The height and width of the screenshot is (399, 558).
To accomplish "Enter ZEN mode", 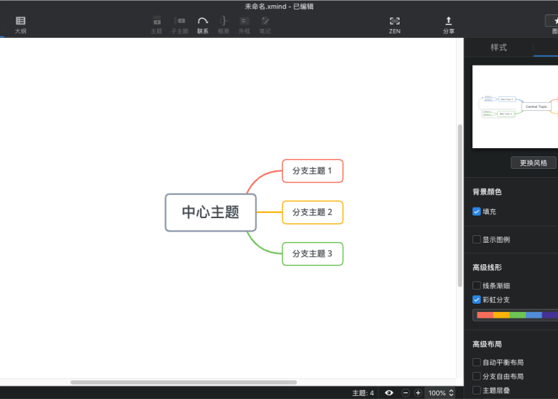I will pos(394,25).
